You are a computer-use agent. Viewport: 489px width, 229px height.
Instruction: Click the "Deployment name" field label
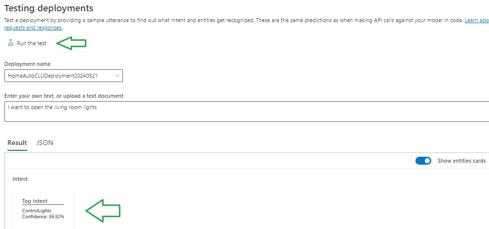point(27,64)
